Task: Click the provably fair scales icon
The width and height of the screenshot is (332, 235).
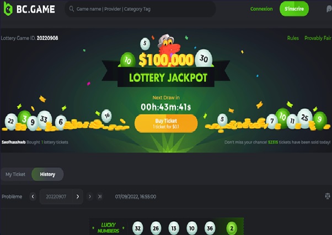Action: (x=328, y=196)
